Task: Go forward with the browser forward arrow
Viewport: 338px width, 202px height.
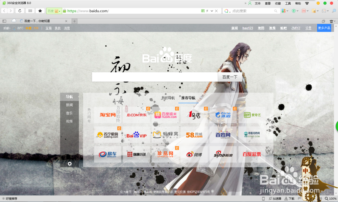Action: [10, 11]
